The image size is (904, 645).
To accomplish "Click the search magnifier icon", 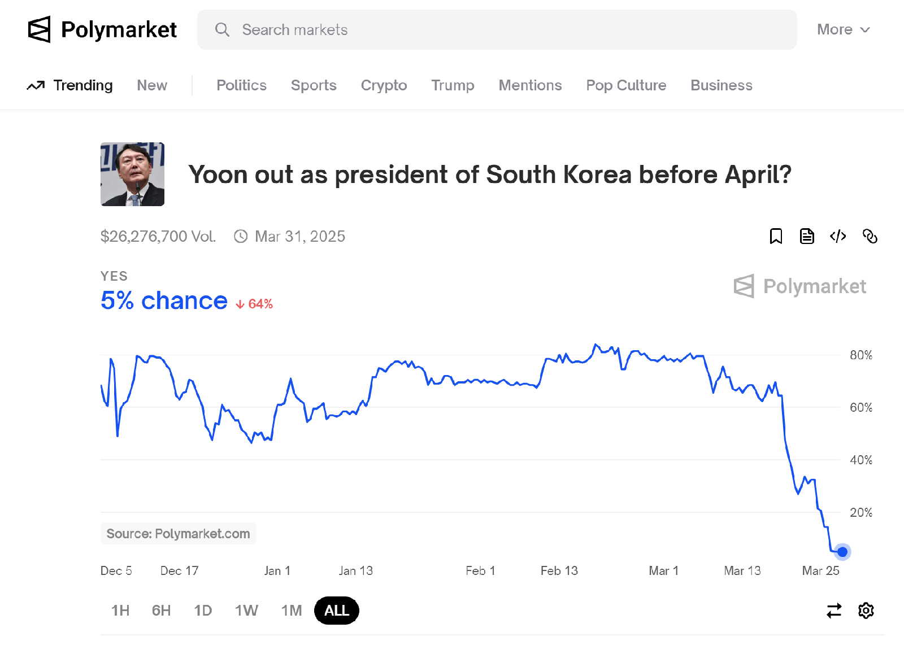I will click(x=222, y=30).
